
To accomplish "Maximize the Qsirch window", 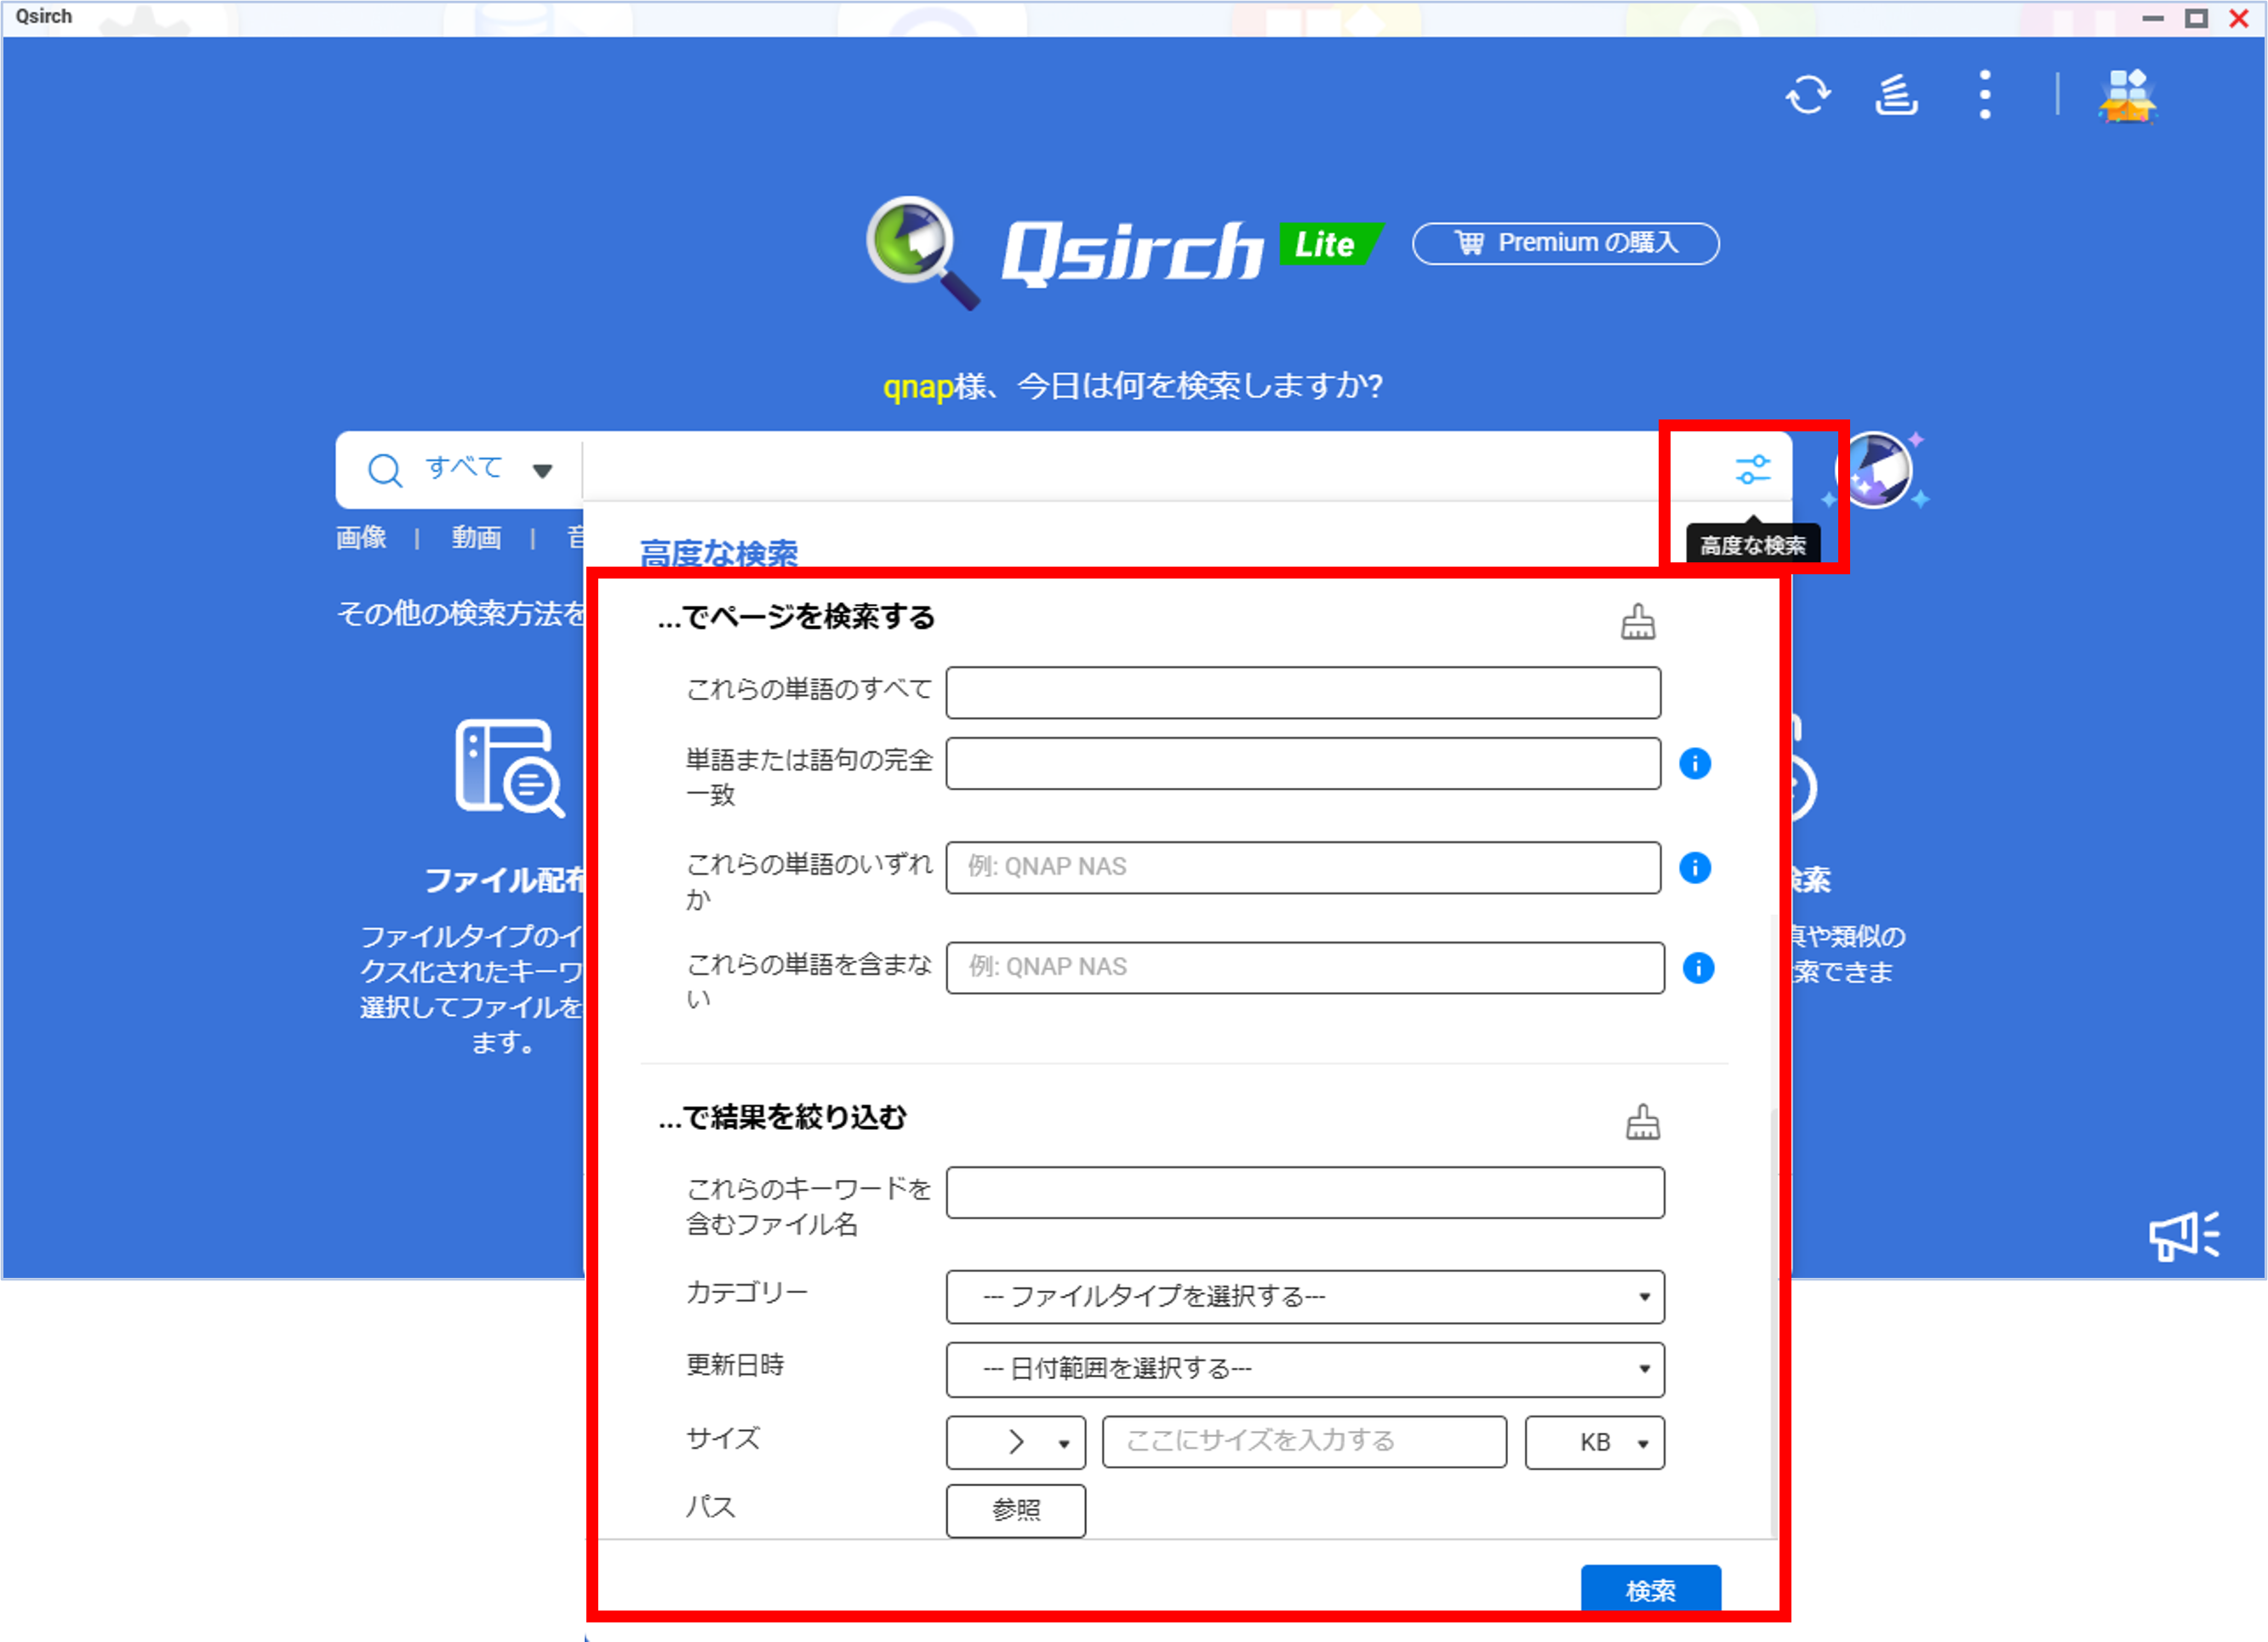I will [2196, 18].
